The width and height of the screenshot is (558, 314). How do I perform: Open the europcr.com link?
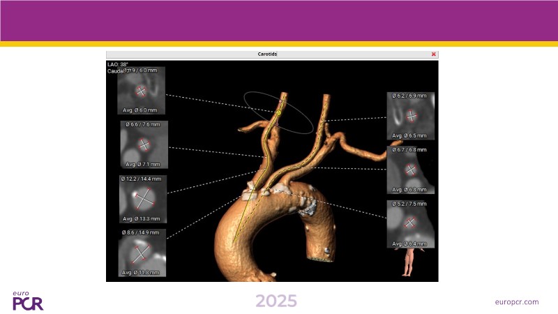[516, 301]
